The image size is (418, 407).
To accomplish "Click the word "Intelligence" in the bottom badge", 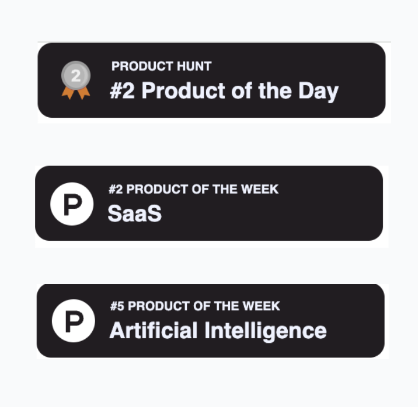I will [x=266, y=331].
